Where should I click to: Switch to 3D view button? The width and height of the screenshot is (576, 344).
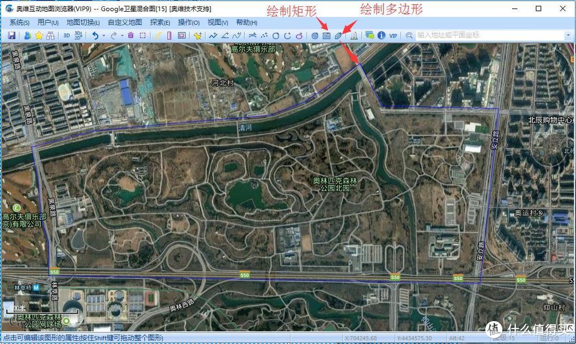(67, 36)
